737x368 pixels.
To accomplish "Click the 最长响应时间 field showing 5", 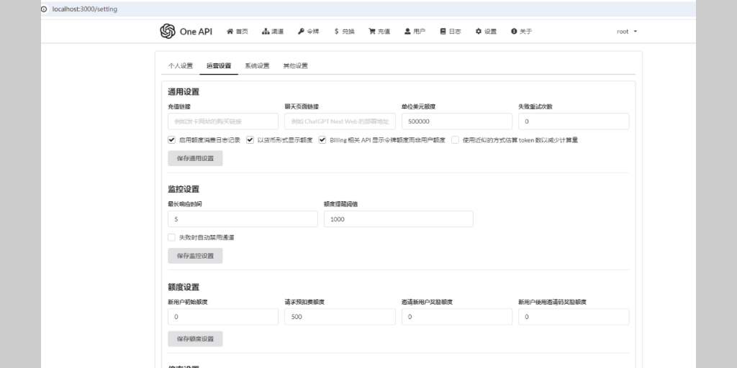I will [x=243, y=219].
